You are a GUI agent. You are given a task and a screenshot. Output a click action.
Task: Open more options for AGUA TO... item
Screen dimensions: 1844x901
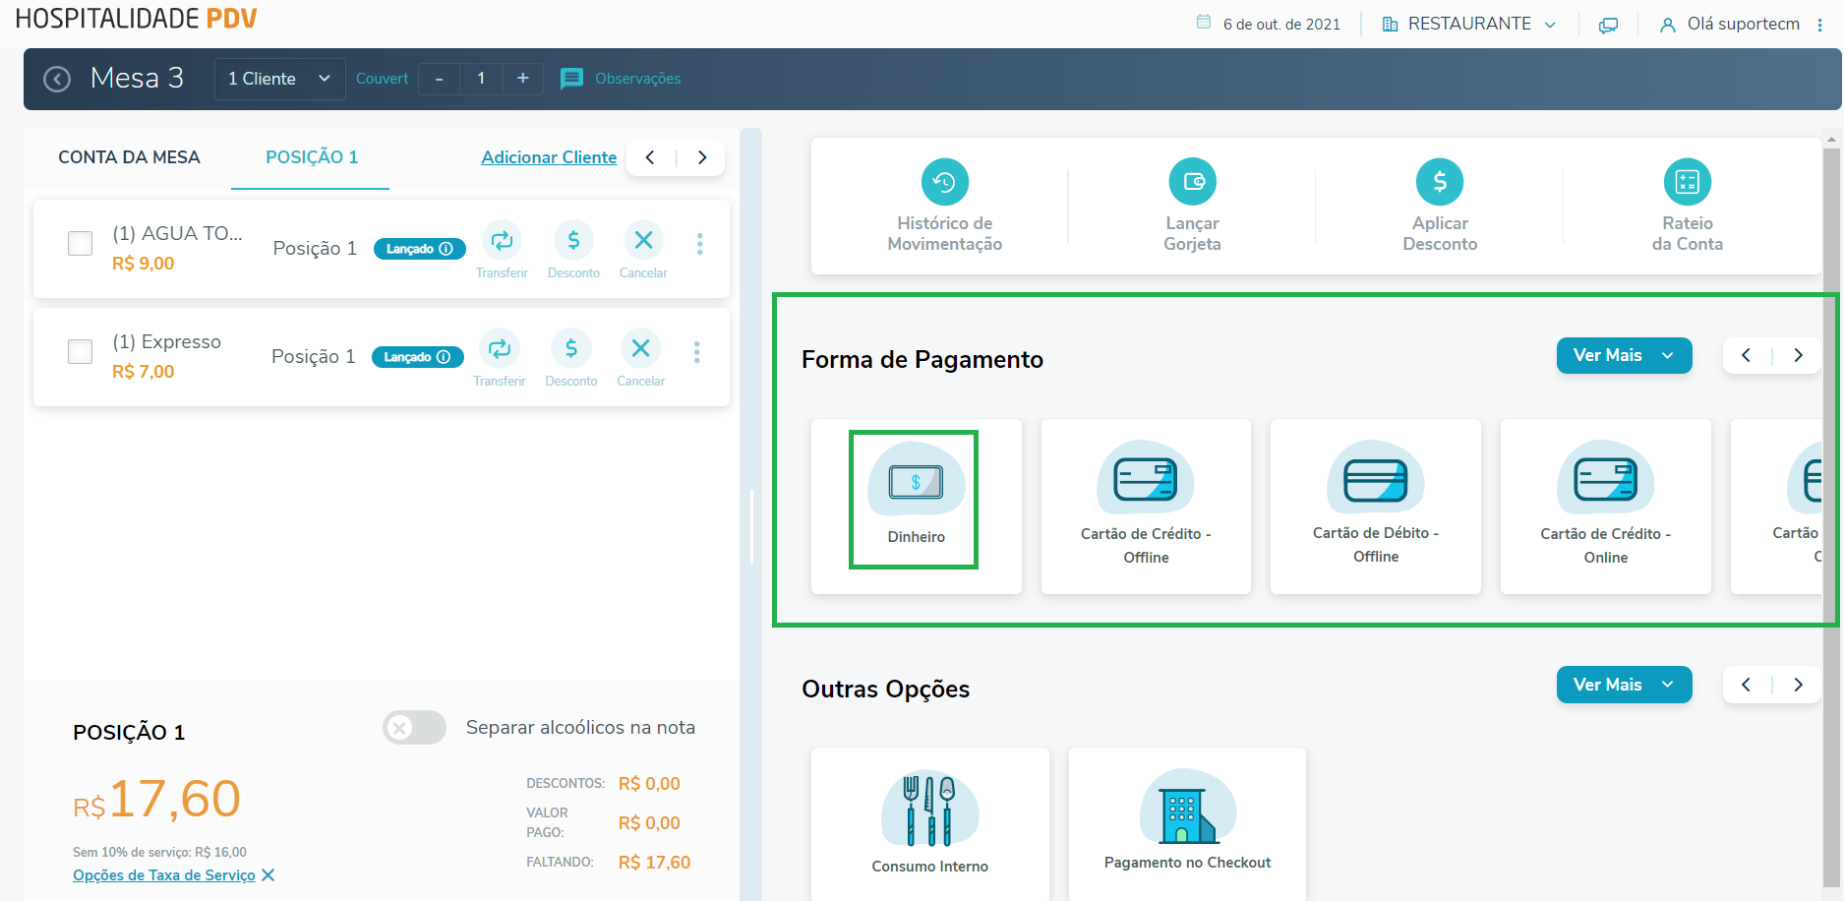click(x=699, y=244)
